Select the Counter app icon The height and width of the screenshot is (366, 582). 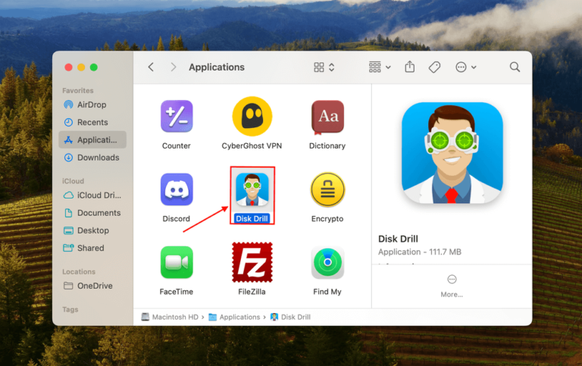click(x=177, y=117)
